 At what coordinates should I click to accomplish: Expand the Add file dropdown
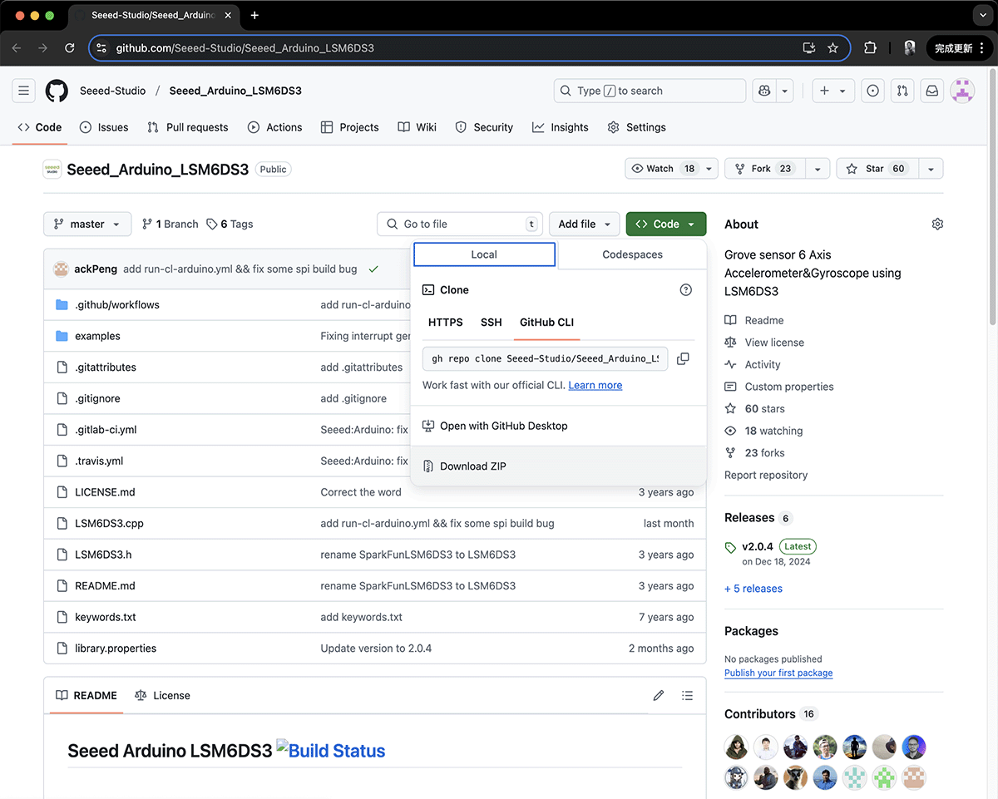click(584, 224)
